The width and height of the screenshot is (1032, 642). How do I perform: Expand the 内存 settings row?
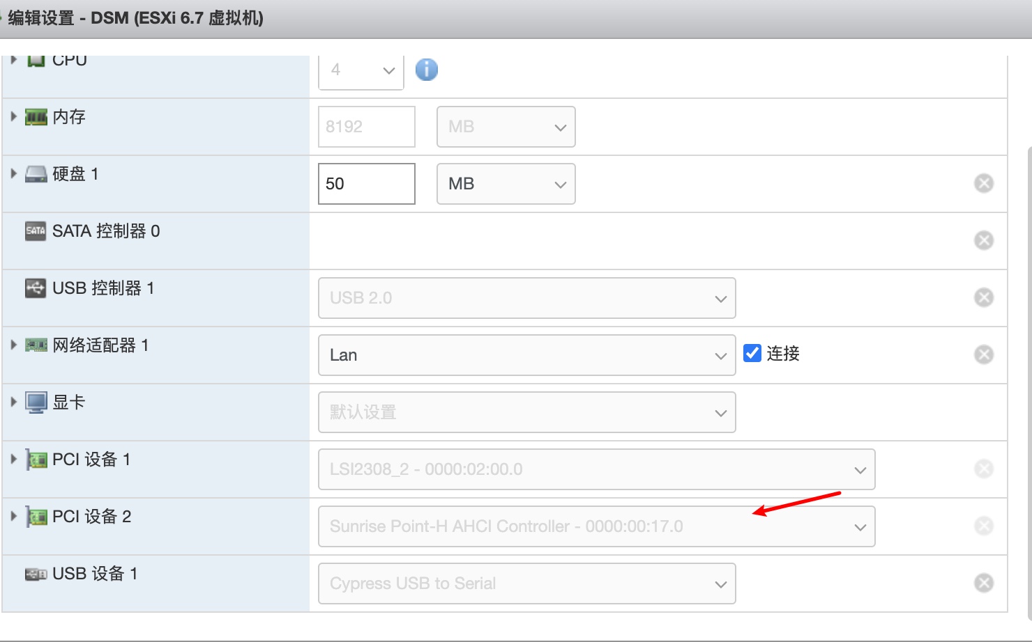pos(13,116)
